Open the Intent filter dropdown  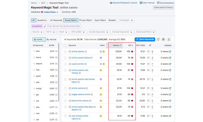coord(63,32)
